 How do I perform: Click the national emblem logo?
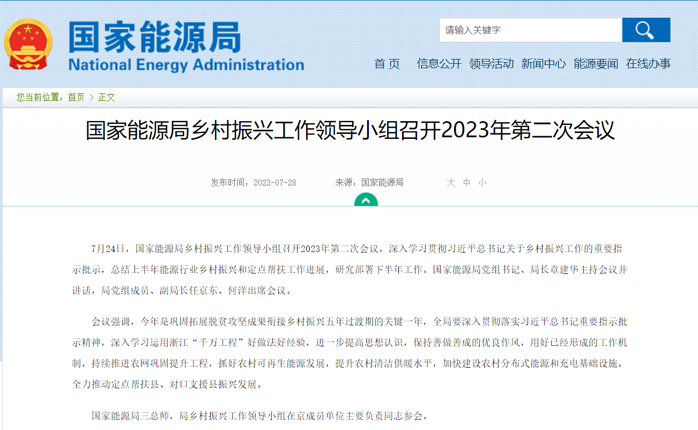click(x=28, y=45)
